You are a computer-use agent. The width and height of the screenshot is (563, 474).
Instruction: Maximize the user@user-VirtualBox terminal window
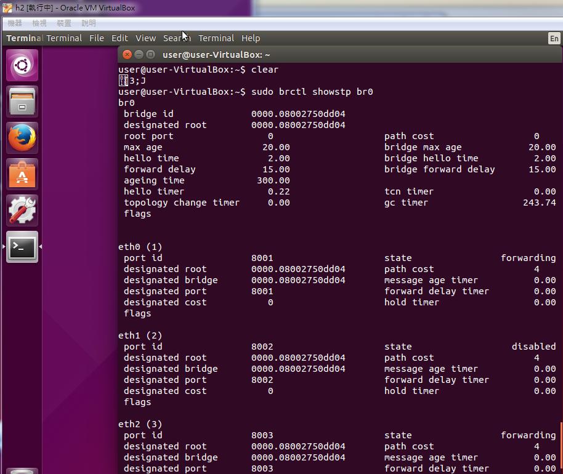click(x=150, y=55)
